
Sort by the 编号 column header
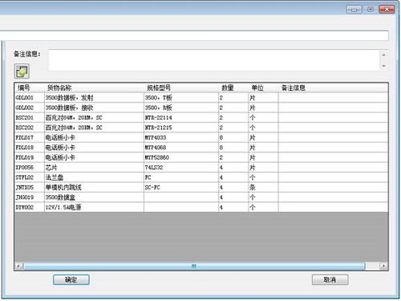pyautogui.click(x=30, y=87)
